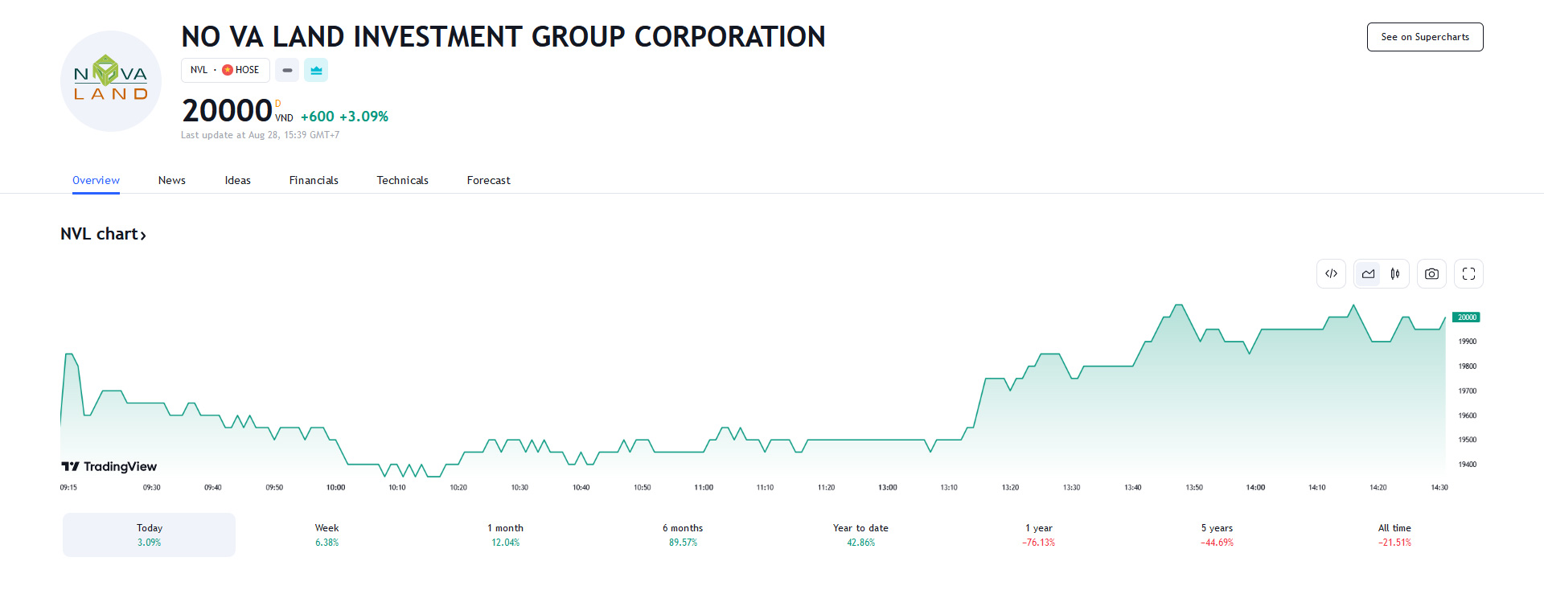Take a chart snapshot with camera icon

pyautogui.click(x=1431, y=274)
